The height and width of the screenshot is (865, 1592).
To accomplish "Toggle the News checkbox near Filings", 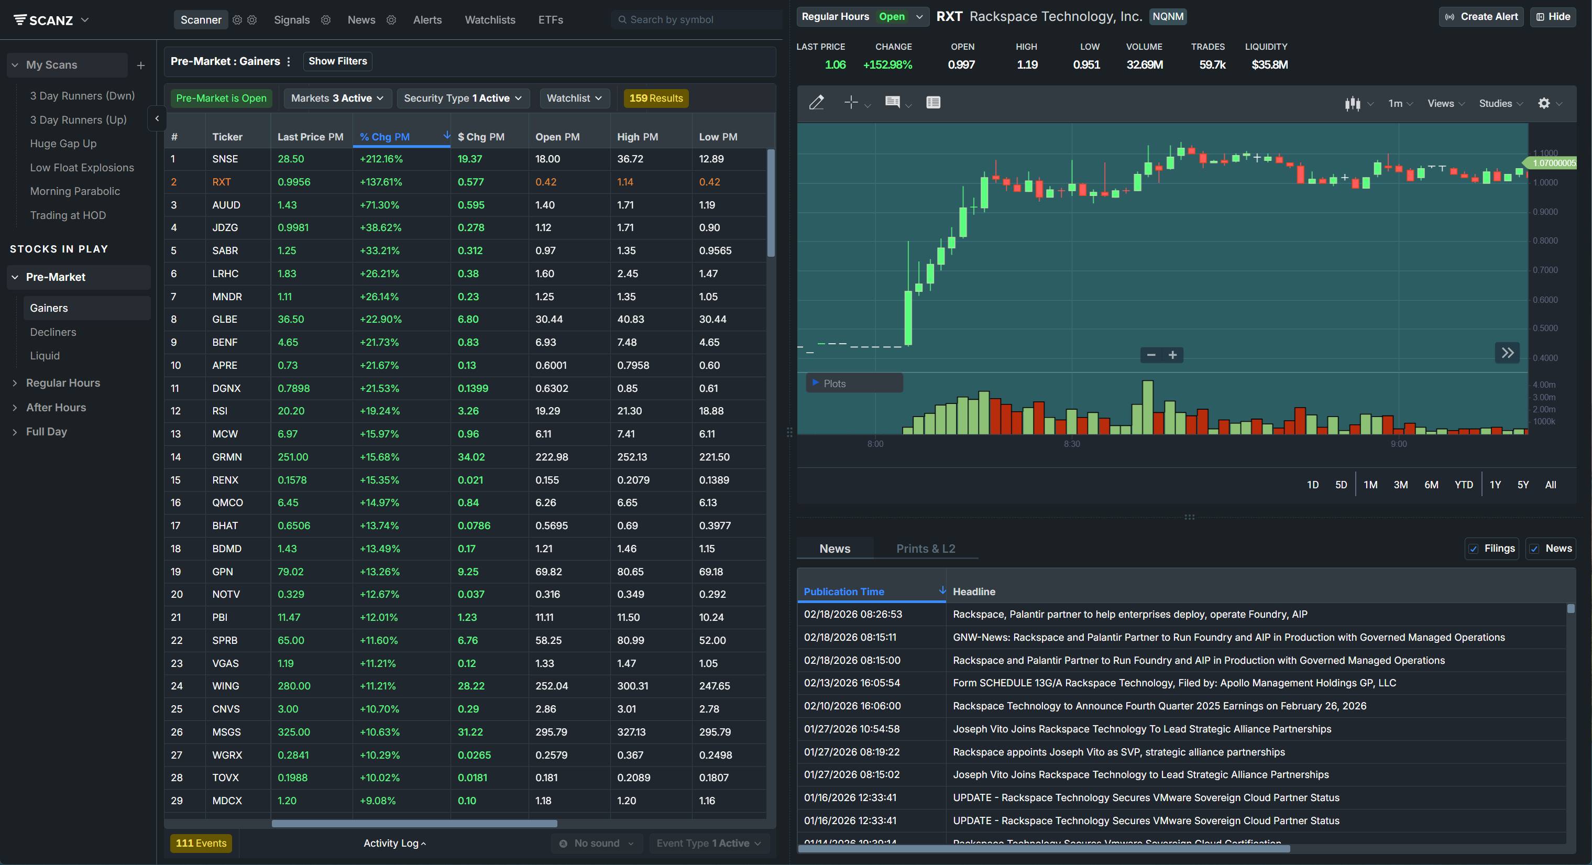I will (x=1534, y=549).
